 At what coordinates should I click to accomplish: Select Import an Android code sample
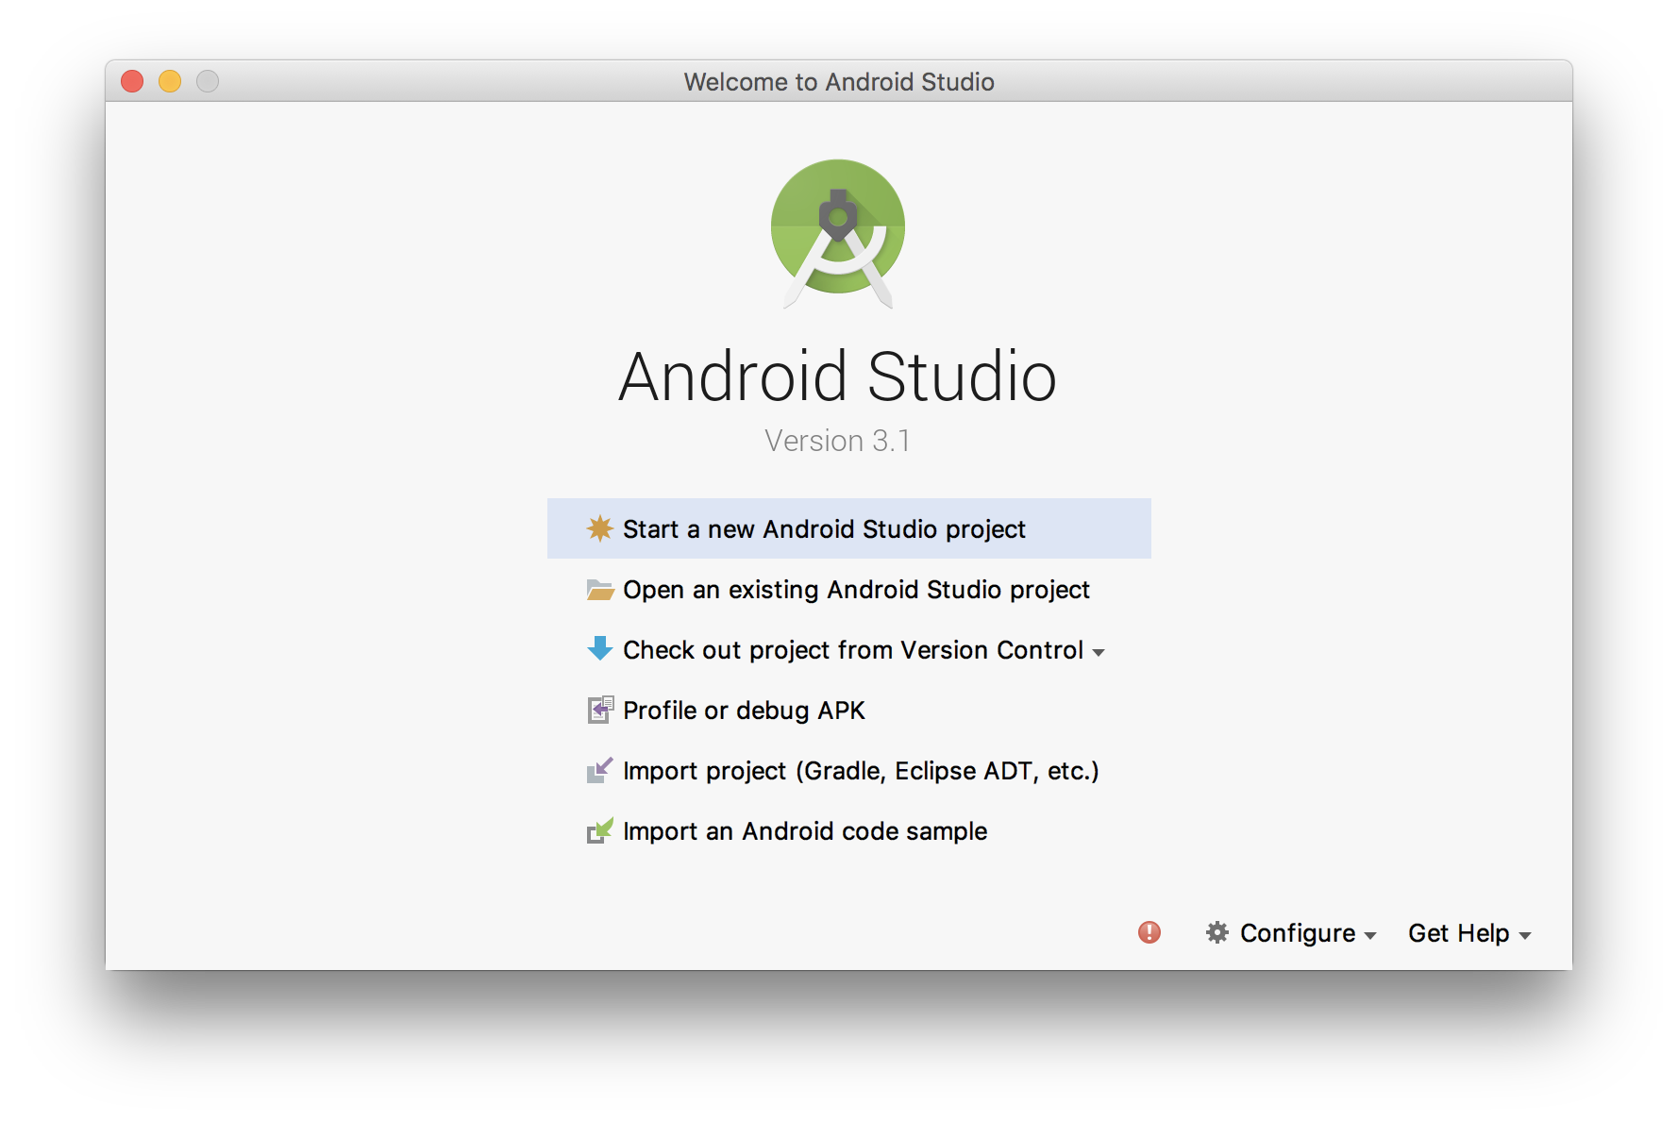pyautogui.click(x=804, y=830)
